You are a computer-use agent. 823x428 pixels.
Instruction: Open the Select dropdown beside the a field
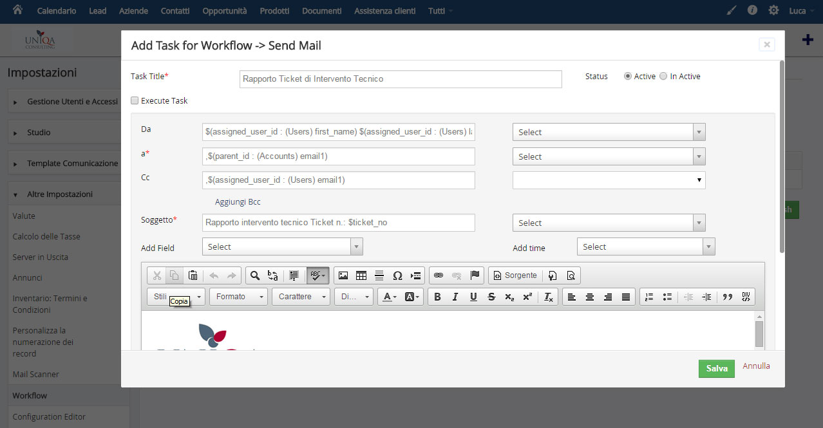tap(609, 156)
